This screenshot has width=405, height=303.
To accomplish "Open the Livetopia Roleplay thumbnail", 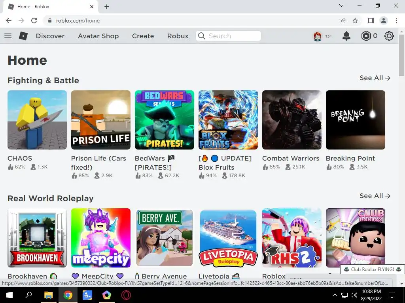I will [x=228, y=238].
